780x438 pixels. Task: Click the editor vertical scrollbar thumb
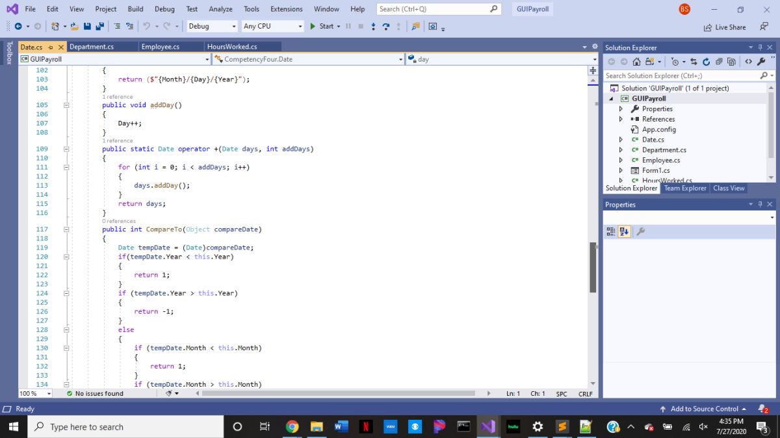point(592,268)
